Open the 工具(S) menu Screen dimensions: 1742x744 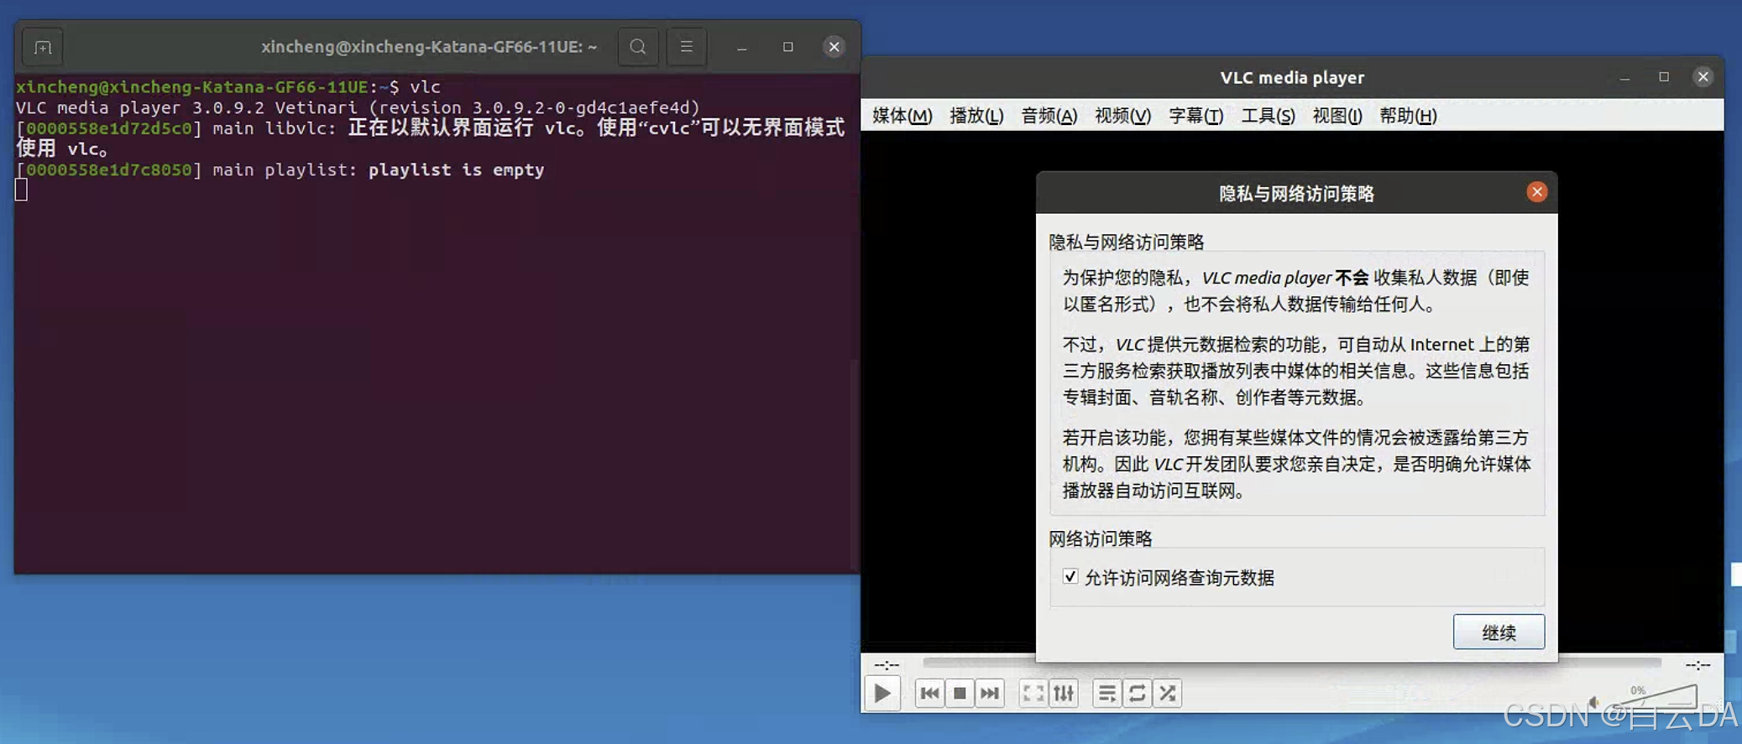coord(1268,116)
